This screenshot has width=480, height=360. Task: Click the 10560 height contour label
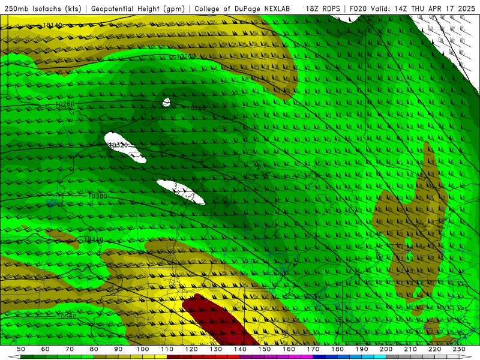(67, 317)
